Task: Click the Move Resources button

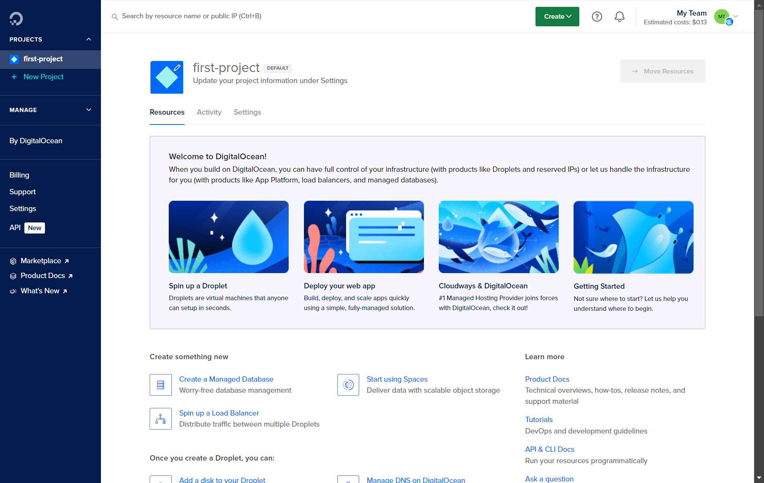Action: click(x=663, y=71)
